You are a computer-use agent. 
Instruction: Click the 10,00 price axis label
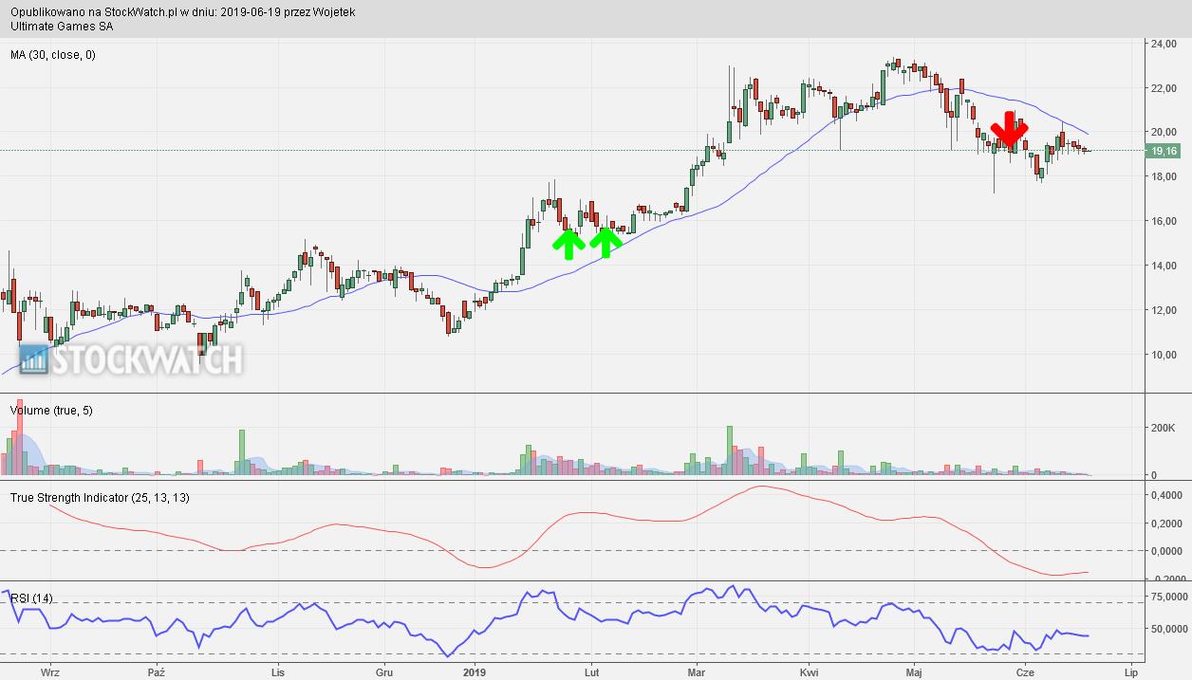tap(1164, 355)
